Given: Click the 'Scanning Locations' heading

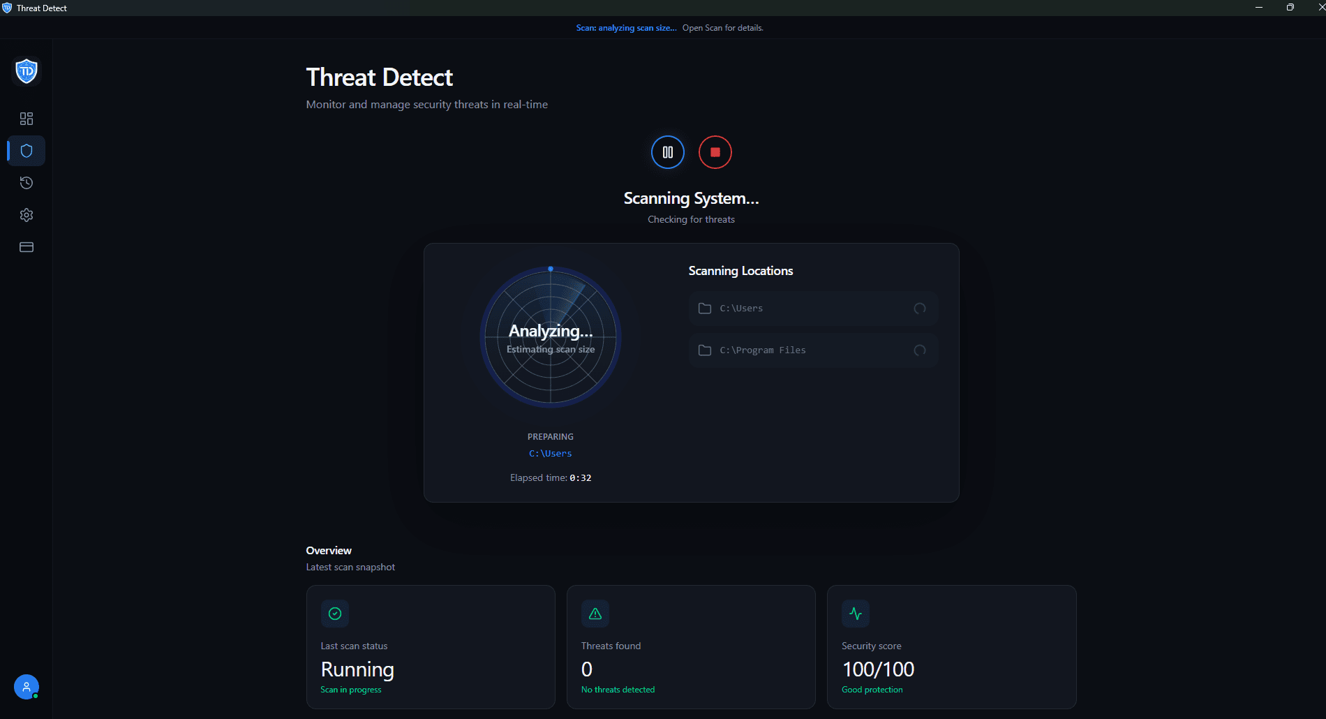Looking at the screenshot, I should [740, 271].
